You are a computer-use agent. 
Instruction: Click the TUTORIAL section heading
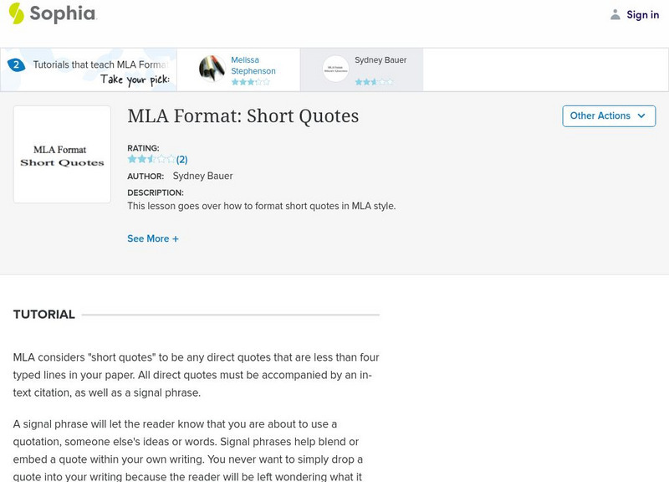(44, 315)
